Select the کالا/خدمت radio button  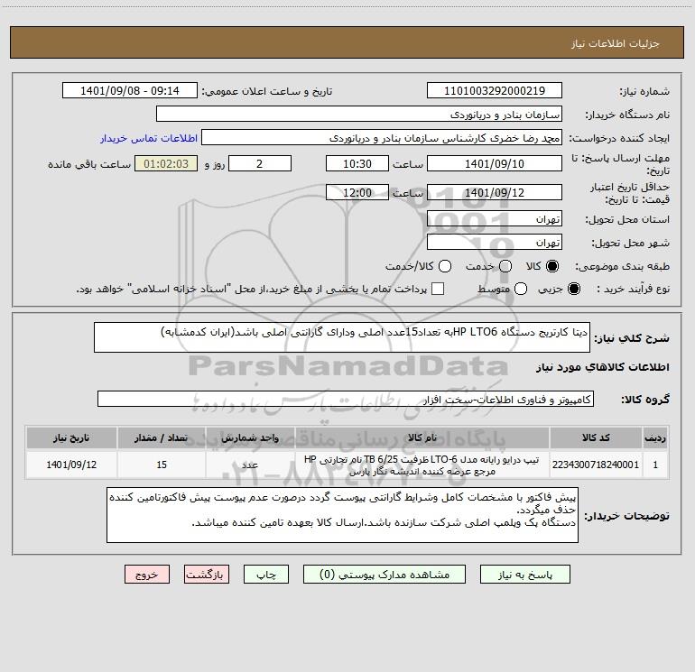(445, 266)
